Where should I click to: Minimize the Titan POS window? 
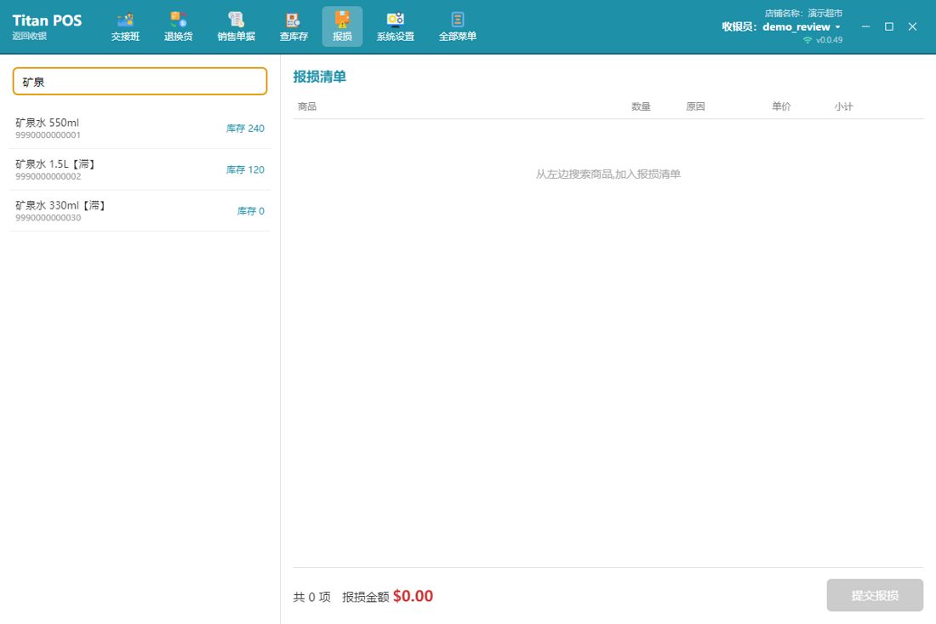tap(865, 26)
